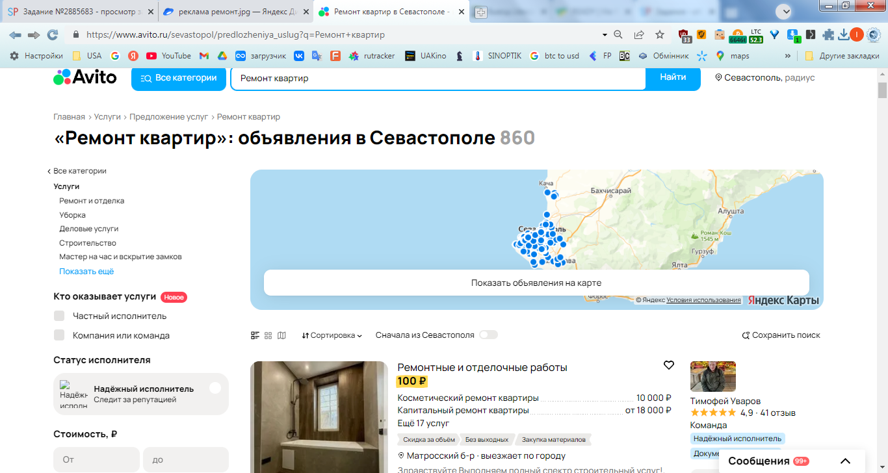Open a new browser tab
The height and width of the screenshot is (473, 888).
point(480,12)
